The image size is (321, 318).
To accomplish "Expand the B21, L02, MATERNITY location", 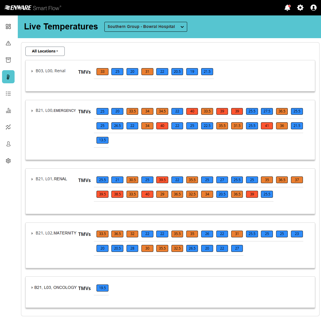I will pos(32,233).
